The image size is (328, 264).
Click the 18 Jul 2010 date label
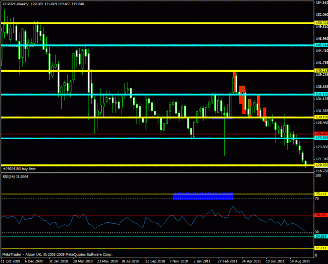[130, 261]
